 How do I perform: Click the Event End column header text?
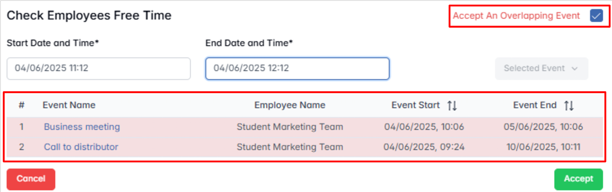point(534,105)
